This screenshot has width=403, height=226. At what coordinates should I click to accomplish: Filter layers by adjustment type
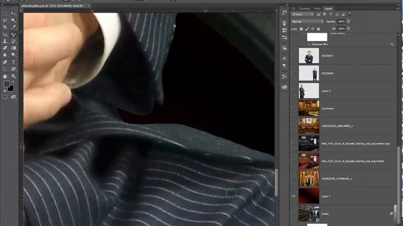325,14
